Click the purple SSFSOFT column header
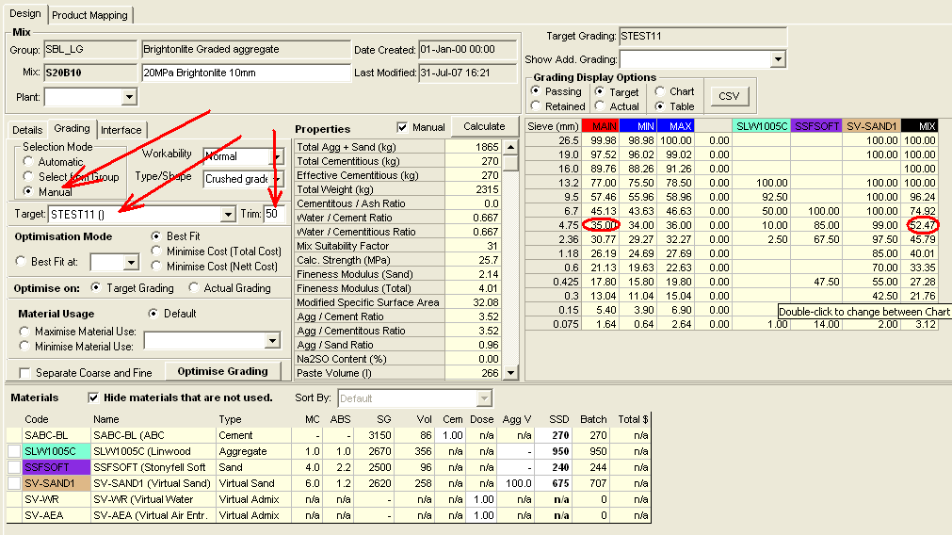Image resolution: width=952 pixels, height=535 pixels. coord(816,125)
